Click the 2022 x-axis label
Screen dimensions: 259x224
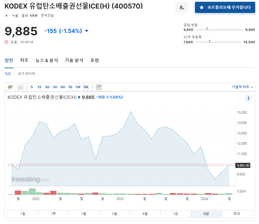[x=36, y=199]
